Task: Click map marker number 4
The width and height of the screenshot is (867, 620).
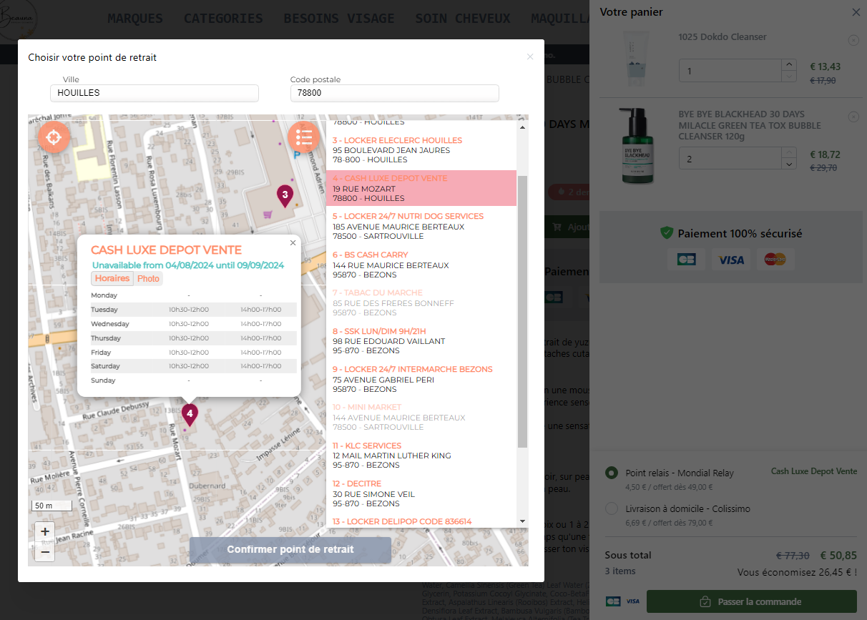Action: [x=189, y=414]
